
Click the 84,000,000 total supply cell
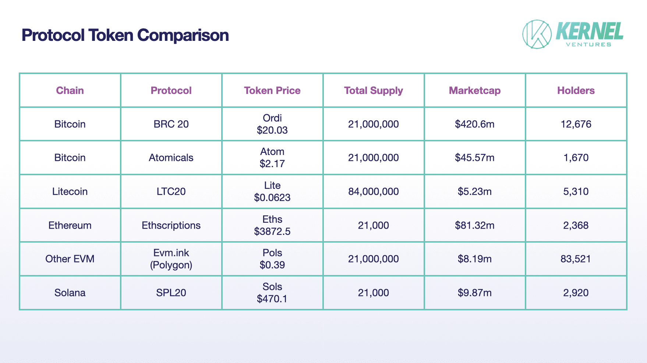[374, 191]
